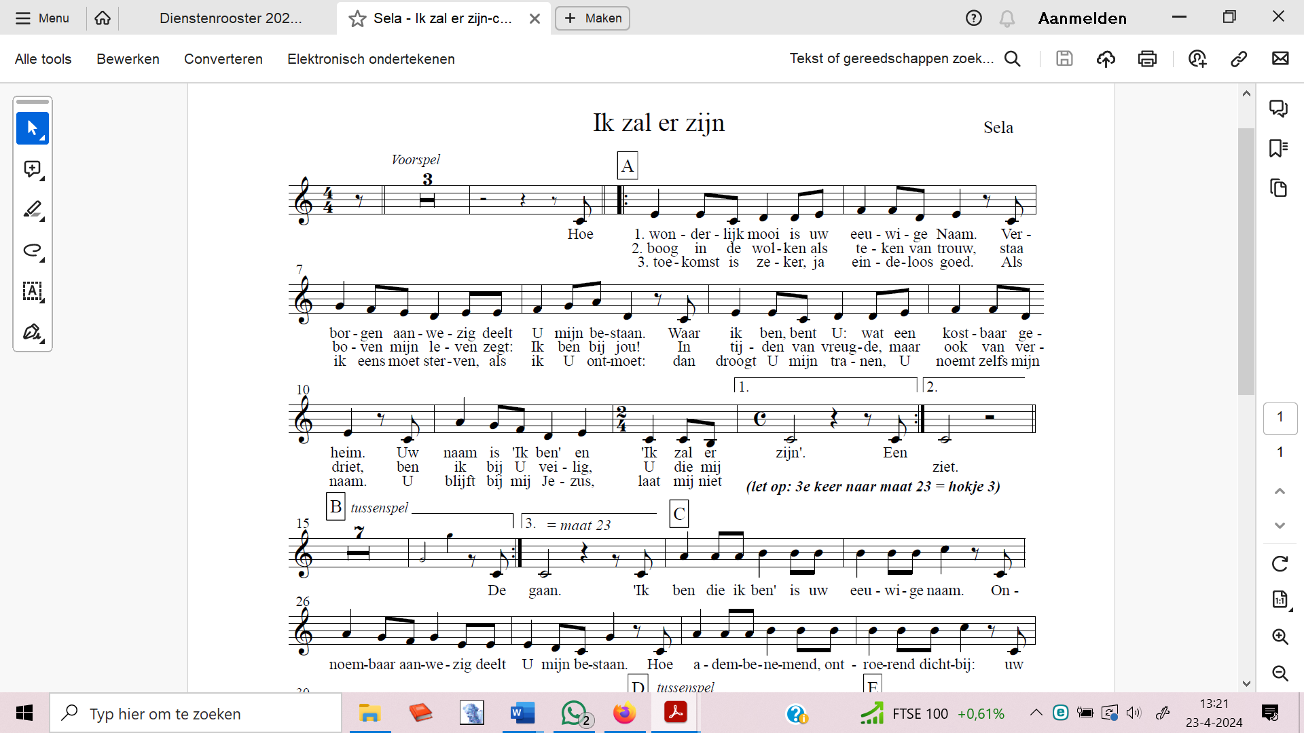This screenshot has width=1304, height=733.
Task: Zoom out of the document
Action: click(1280, 673)
